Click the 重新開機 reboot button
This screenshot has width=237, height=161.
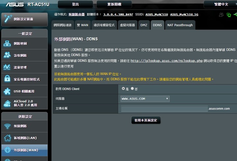(114, 4)
